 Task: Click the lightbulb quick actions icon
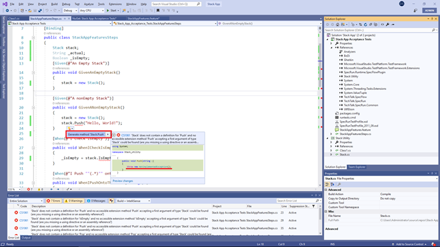click(69, 128)
